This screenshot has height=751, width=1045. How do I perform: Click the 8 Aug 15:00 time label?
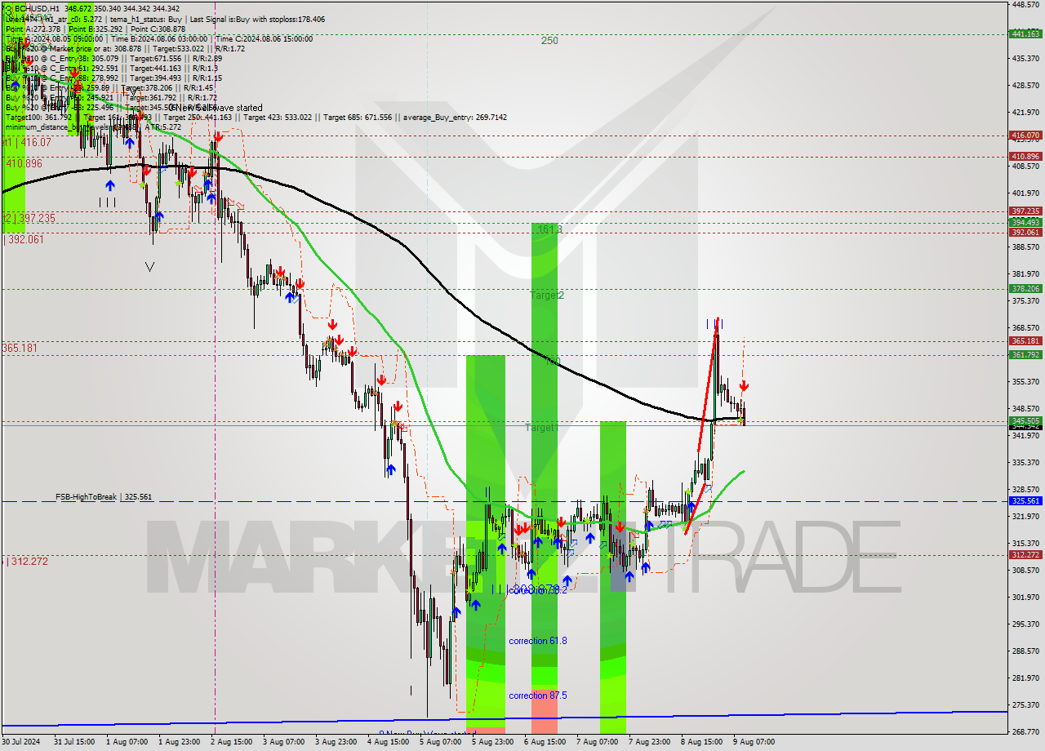click(x=701, y=742)
